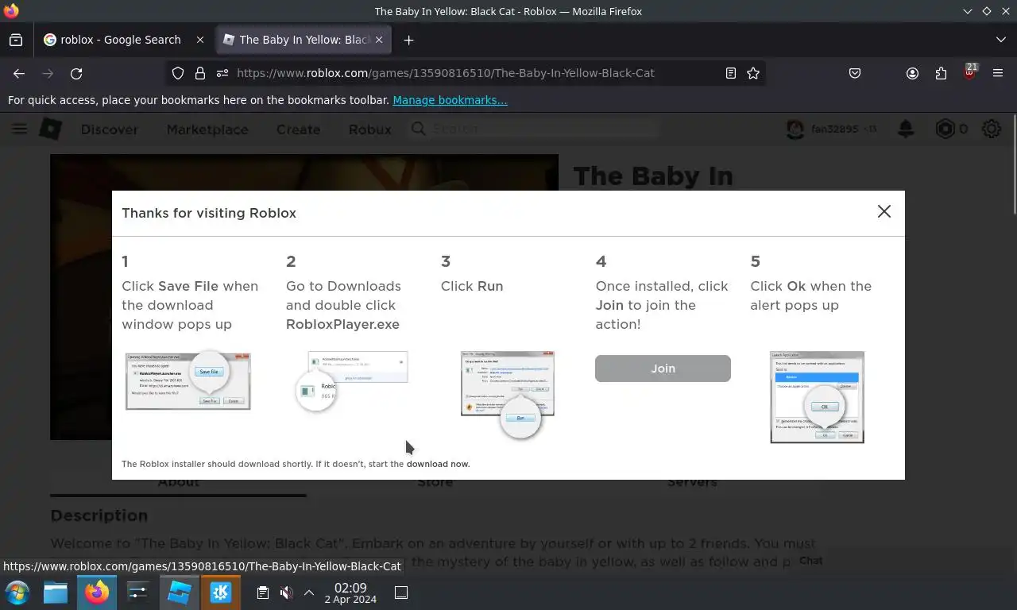Expand the list all tabs chevron
The image size is (1017, 610).
pos(1000,40)
